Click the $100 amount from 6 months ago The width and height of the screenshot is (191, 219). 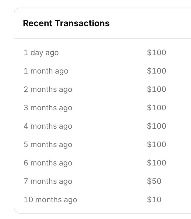click(x=156, y=163)
